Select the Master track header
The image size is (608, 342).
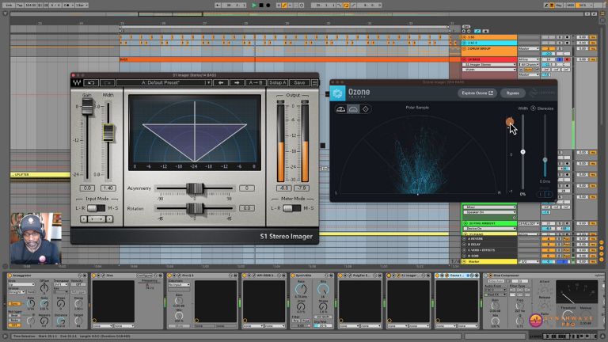click(489, 261)
